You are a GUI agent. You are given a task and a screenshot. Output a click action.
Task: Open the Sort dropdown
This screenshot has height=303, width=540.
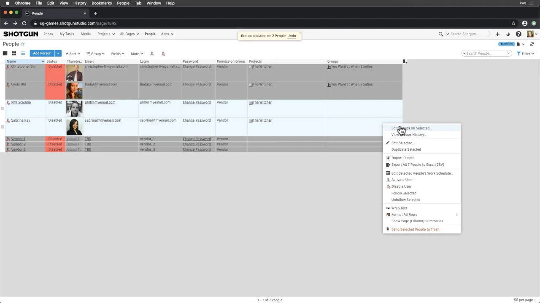tap(73, 54)
